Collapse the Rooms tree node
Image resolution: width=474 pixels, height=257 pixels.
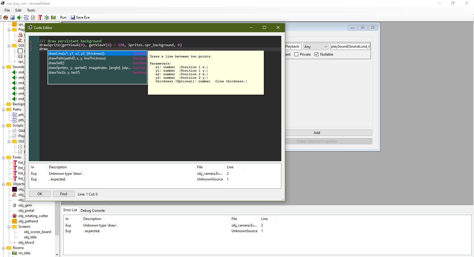[x=4, y=248]
